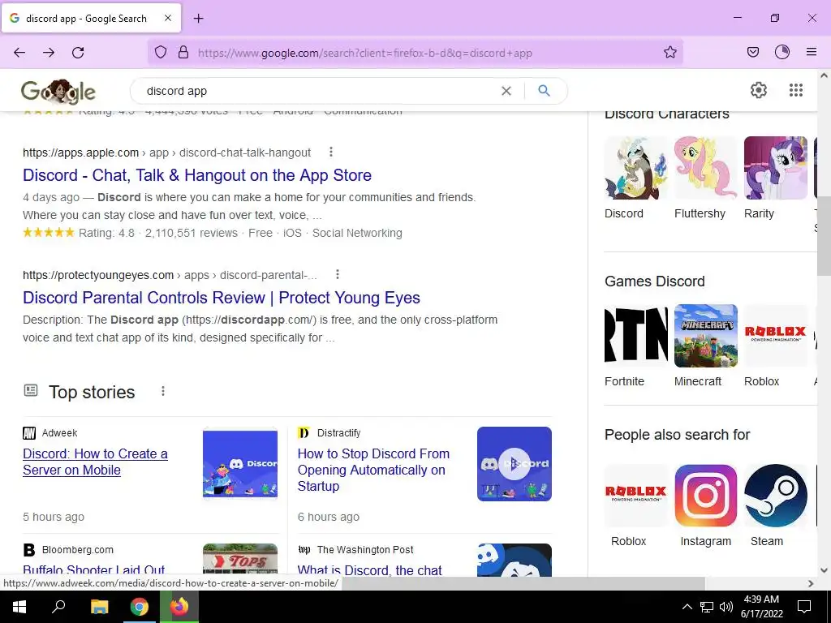
Task: Open Google quick settings gear
Action: tap(759, 91)
